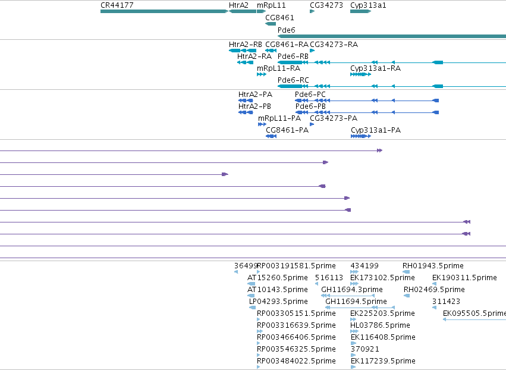The height and width of the screenshot is (370, 506).
Task: Click the Cyp313a1 gene label
Action: [368, 5]
